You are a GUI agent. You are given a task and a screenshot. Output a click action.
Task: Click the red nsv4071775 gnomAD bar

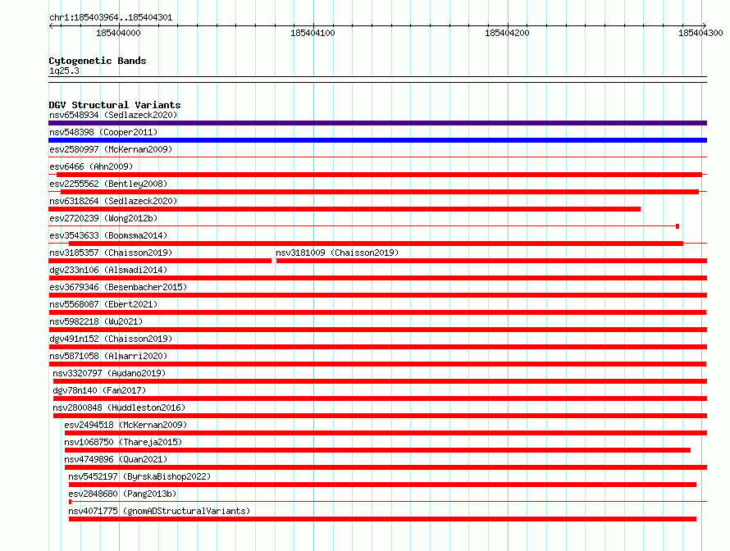coord(382,519)
